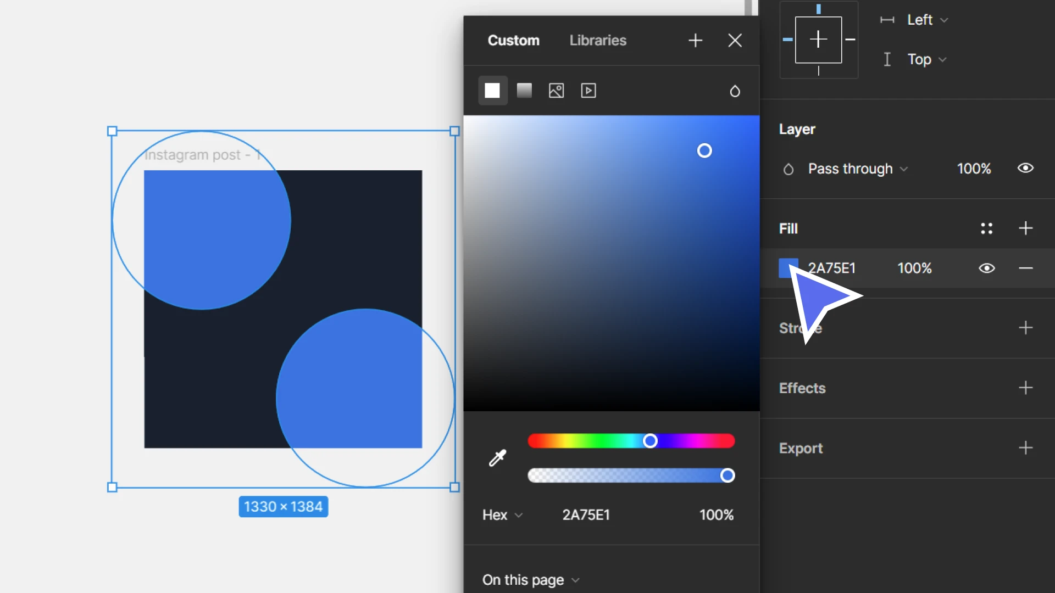Select the solid color fill type
The width and height of the screenshot is (1055, 593).
[x=492, y=91]
